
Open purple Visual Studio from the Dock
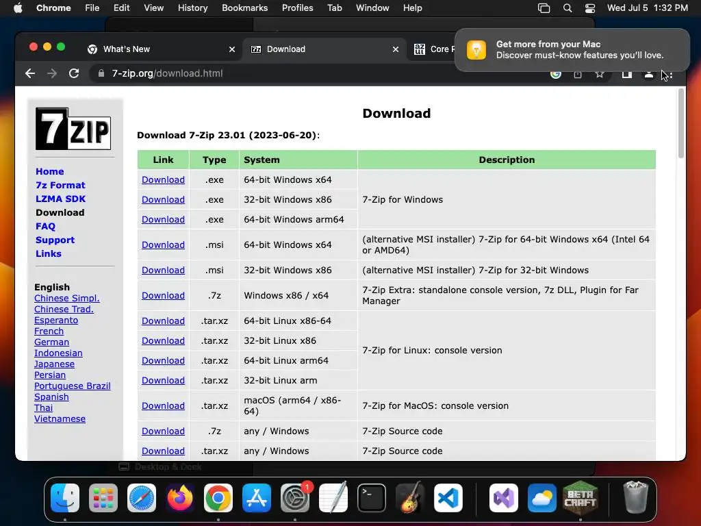coord(504,498)
